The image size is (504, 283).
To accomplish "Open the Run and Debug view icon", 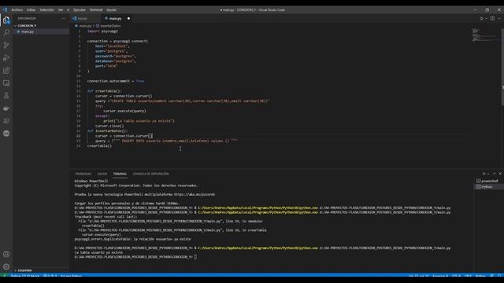I will pyautogui.click(x=6, y=58).
